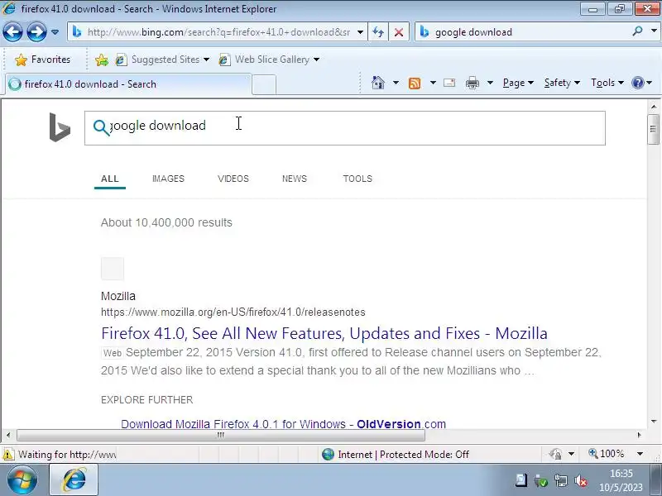The image size is (662, 496).
Task: Expand the zoom level dropdown arrow
Action: (x=640, y=454)
